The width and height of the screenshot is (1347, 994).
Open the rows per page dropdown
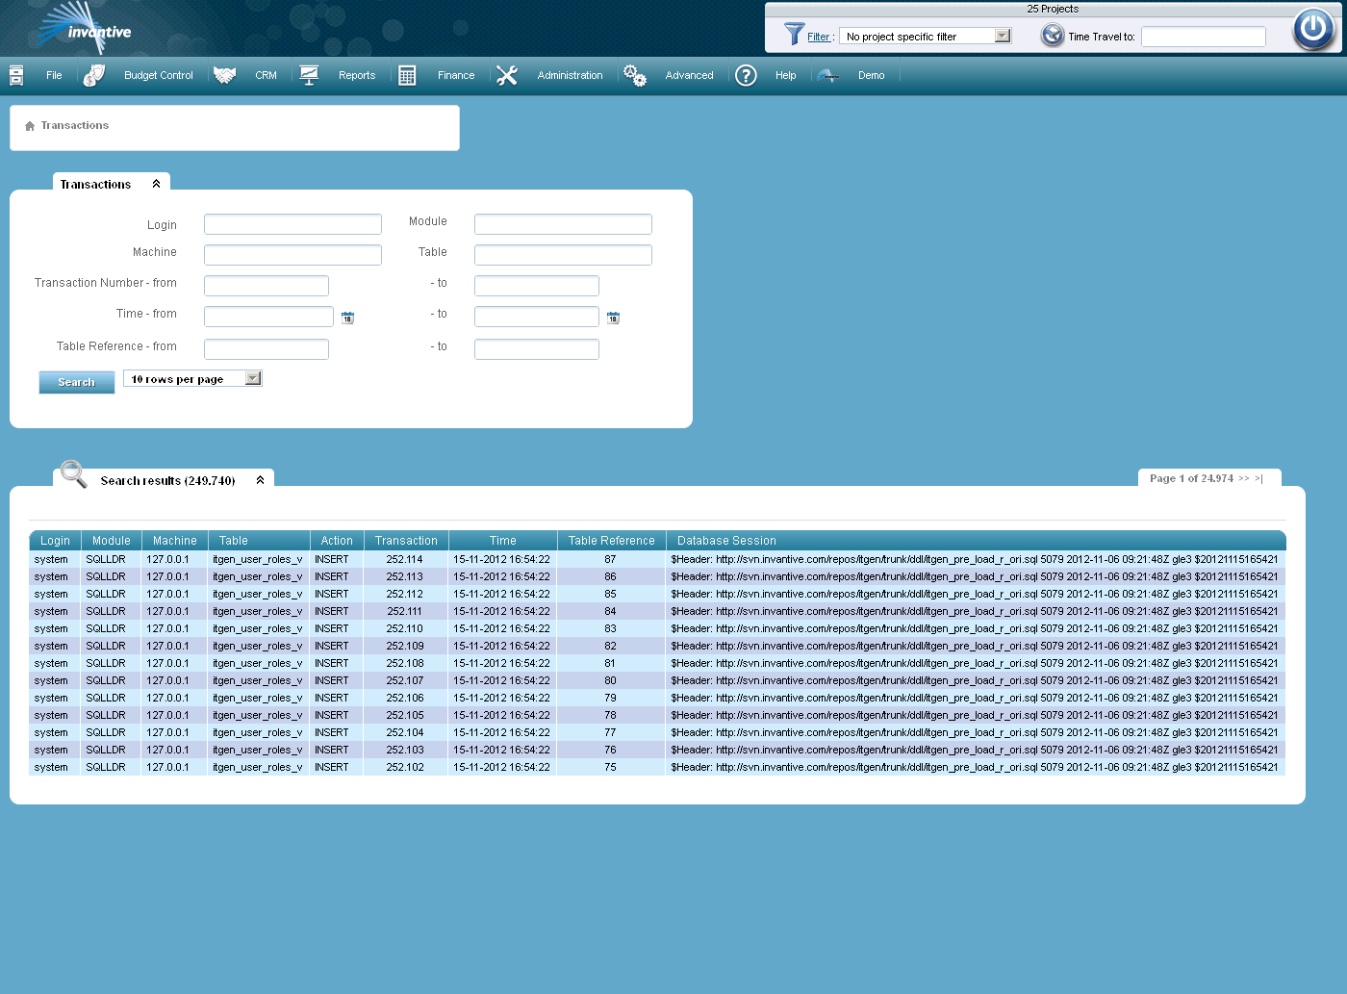pos(251,378)
